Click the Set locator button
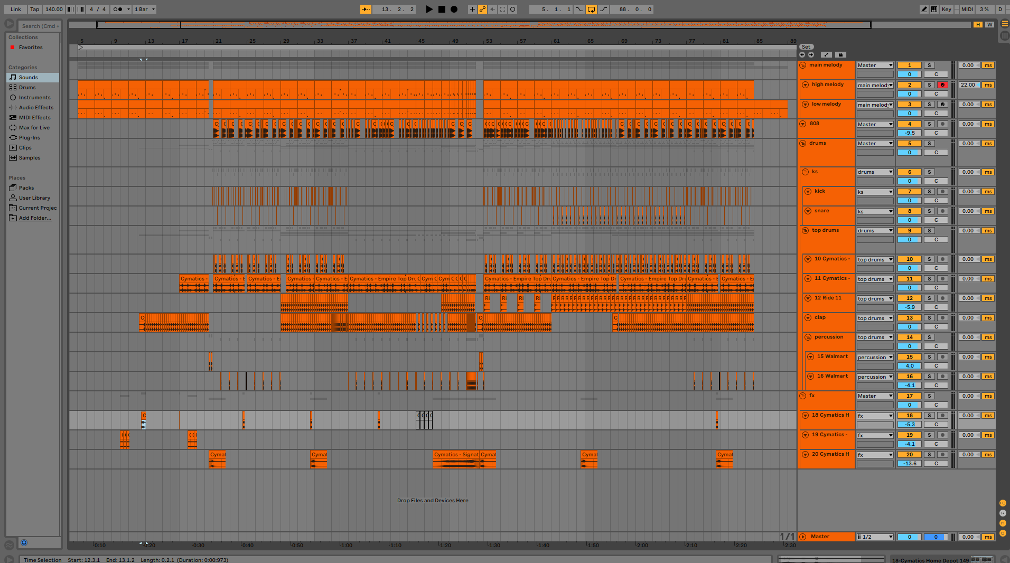The width and height of the screenshot is (1010, 563). click(806, 46)
